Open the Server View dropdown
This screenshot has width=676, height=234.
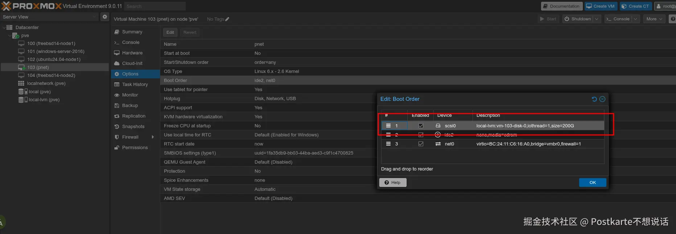click(x=94, y=17)
